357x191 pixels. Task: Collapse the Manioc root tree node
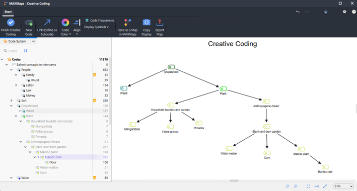pos(35,157)
